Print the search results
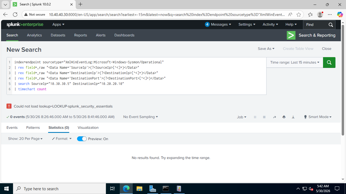 pos(284,117)
